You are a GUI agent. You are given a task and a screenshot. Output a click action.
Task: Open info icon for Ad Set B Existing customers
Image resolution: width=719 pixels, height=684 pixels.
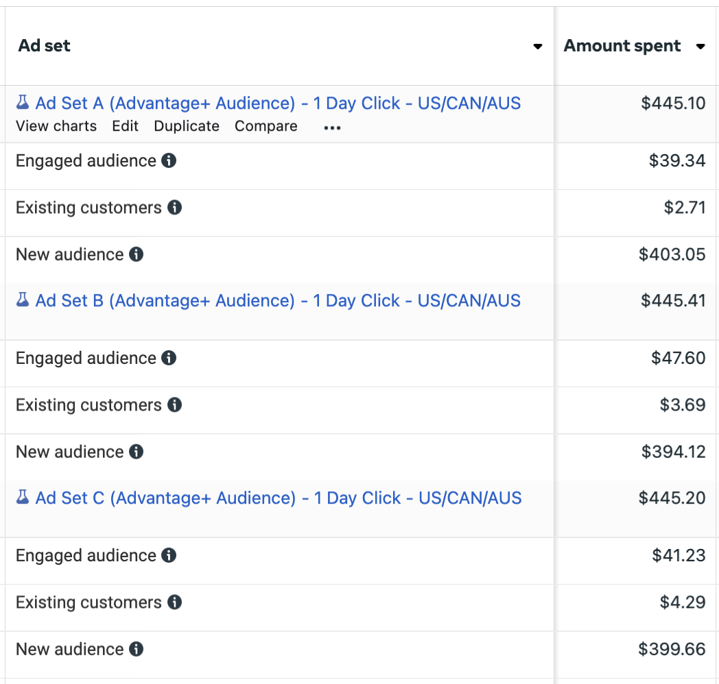[x=174, y=404]
